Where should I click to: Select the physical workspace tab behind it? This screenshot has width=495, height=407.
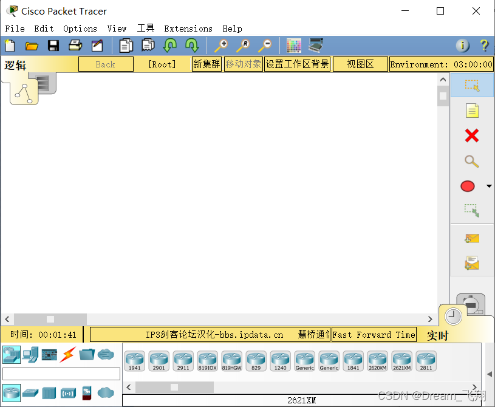[x=44, y=83]
